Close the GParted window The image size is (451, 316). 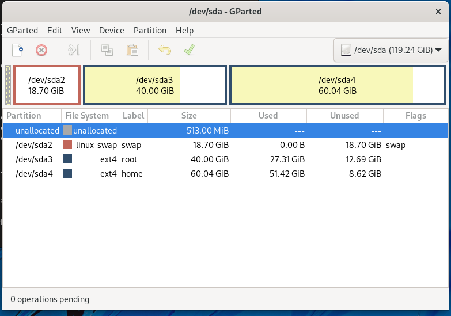click(x=438, y=12)
